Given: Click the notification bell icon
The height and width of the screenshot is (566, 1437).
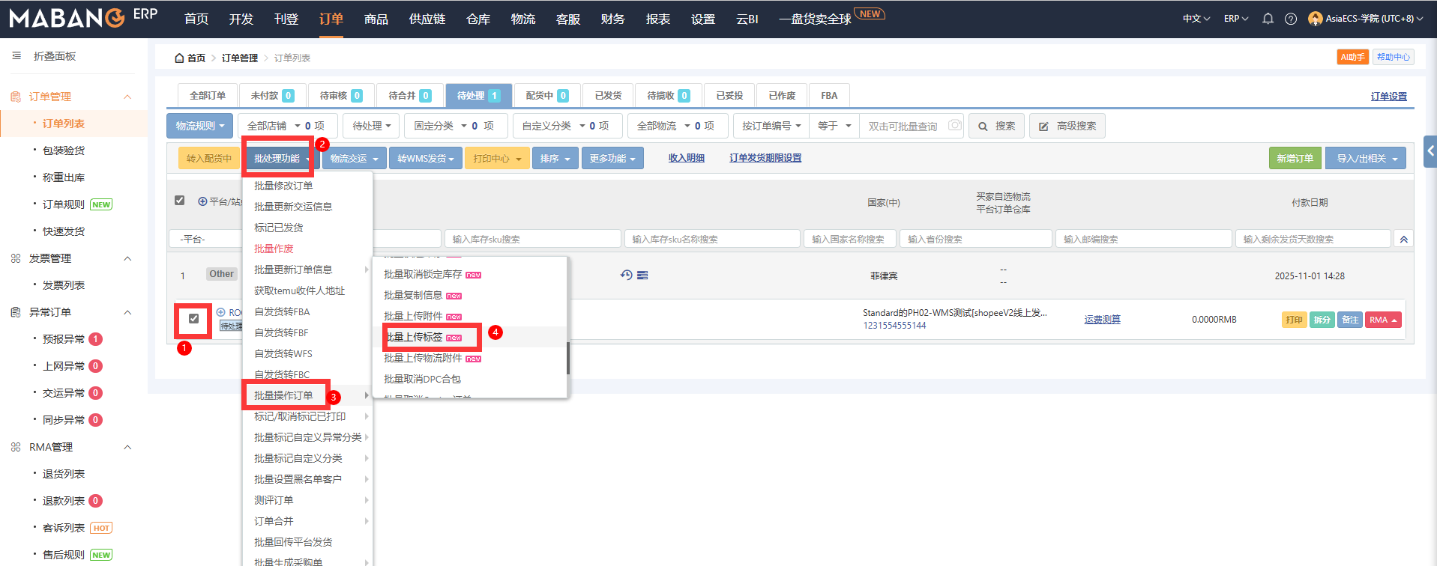Looking at the screenshot, I should coord(1268,19).
